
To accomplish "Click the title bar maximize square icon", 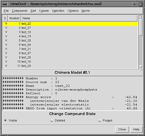I will coord(140,4).
